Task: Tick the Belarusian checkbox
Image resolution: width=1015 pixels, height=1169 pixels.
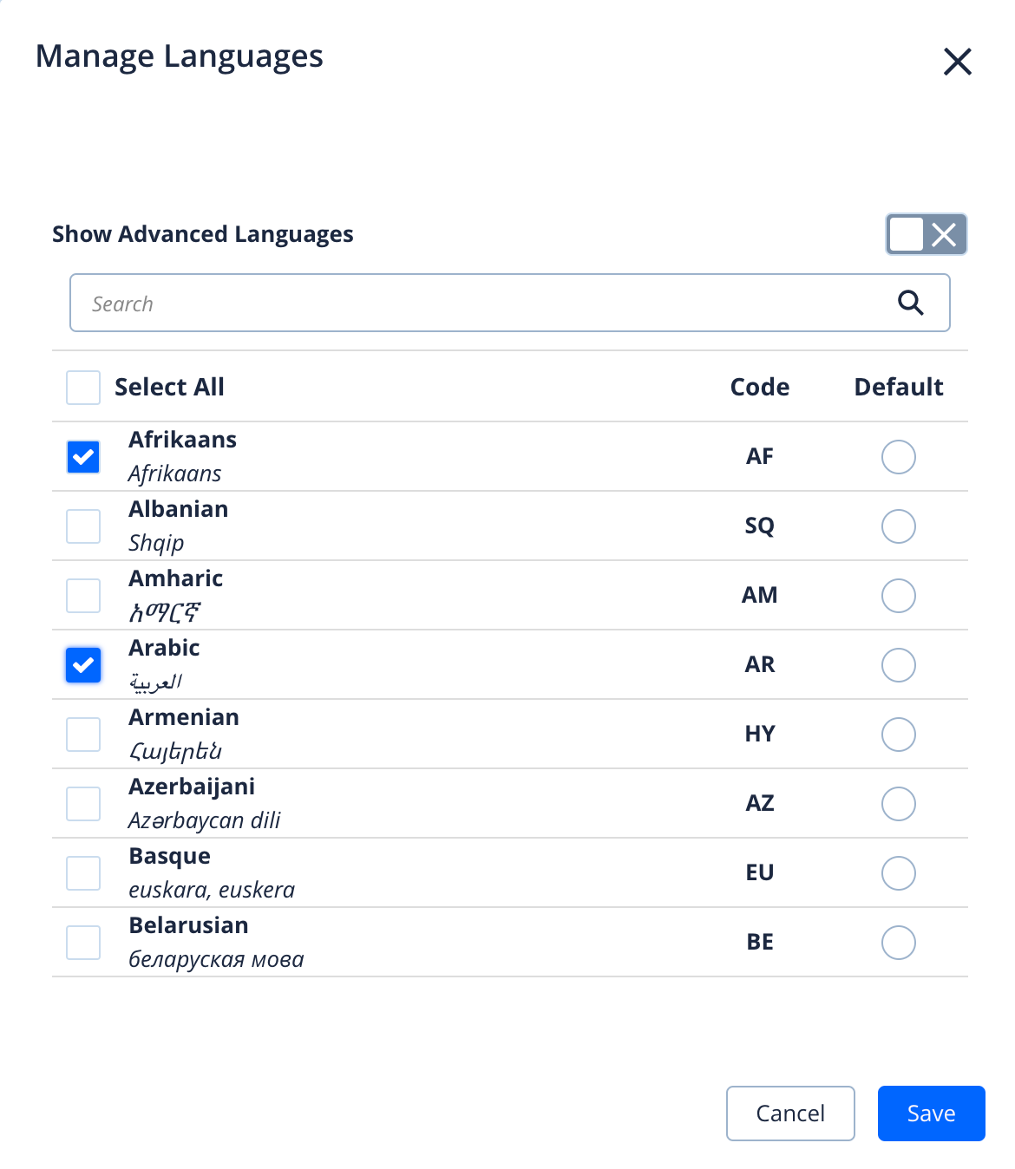Action: 83,943
